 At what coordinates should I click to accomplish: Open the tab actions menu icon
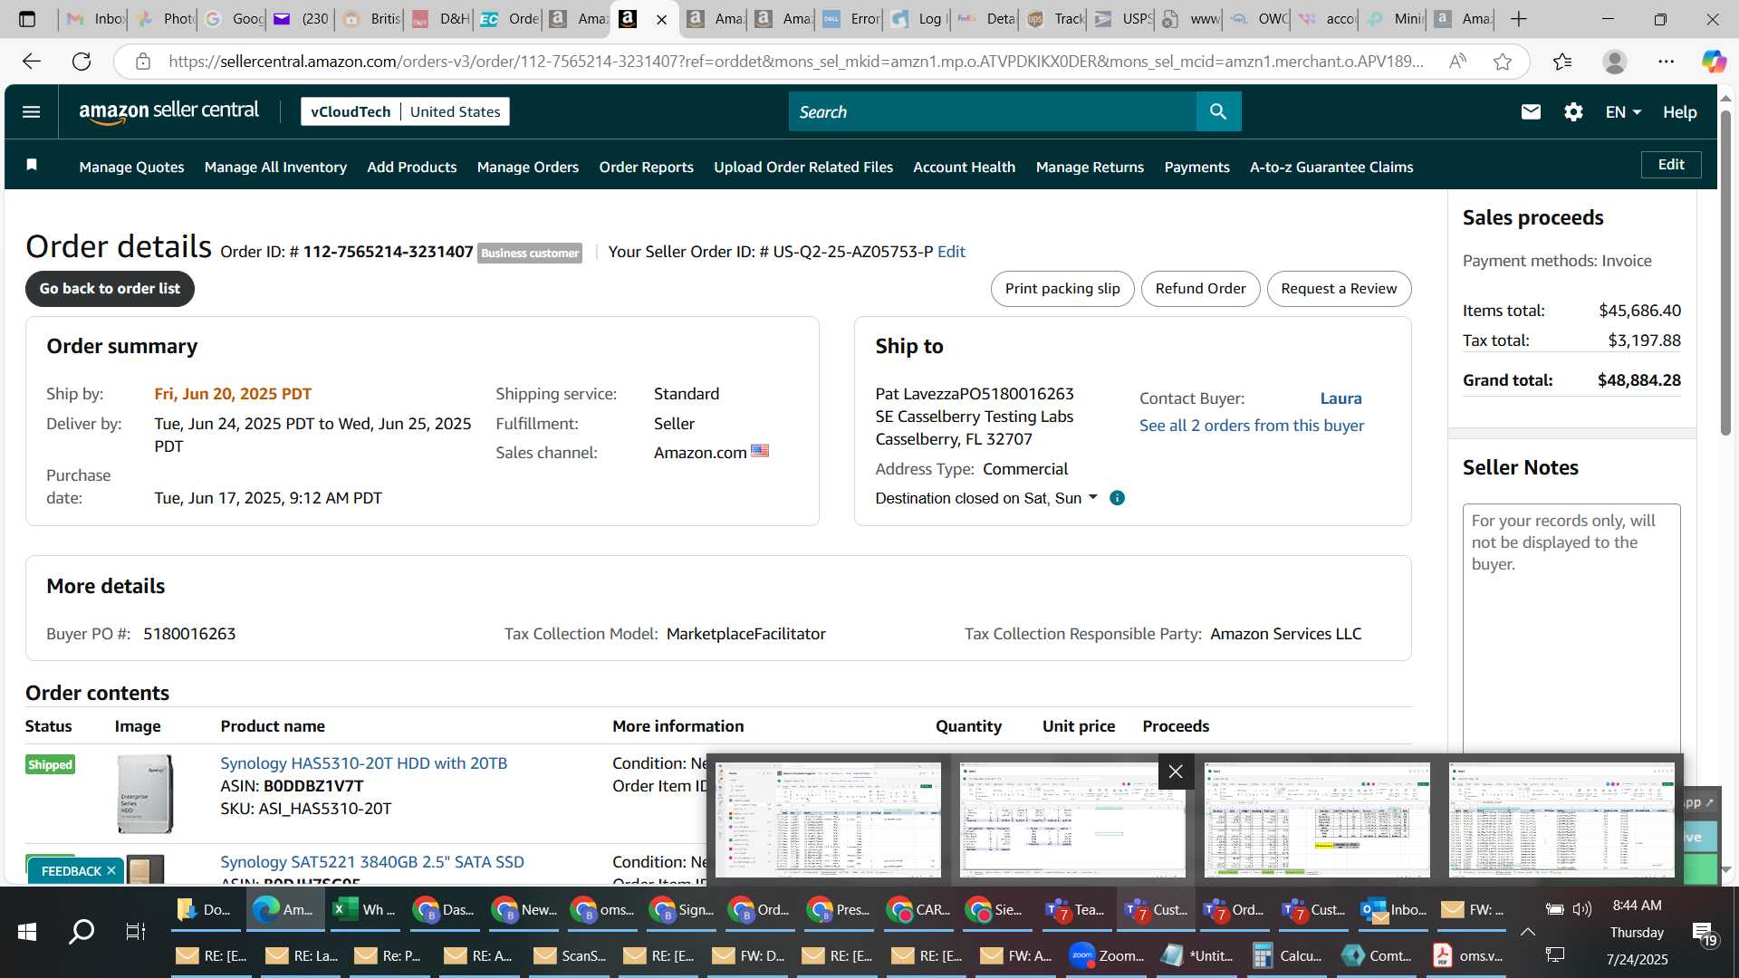coord(27,19)
